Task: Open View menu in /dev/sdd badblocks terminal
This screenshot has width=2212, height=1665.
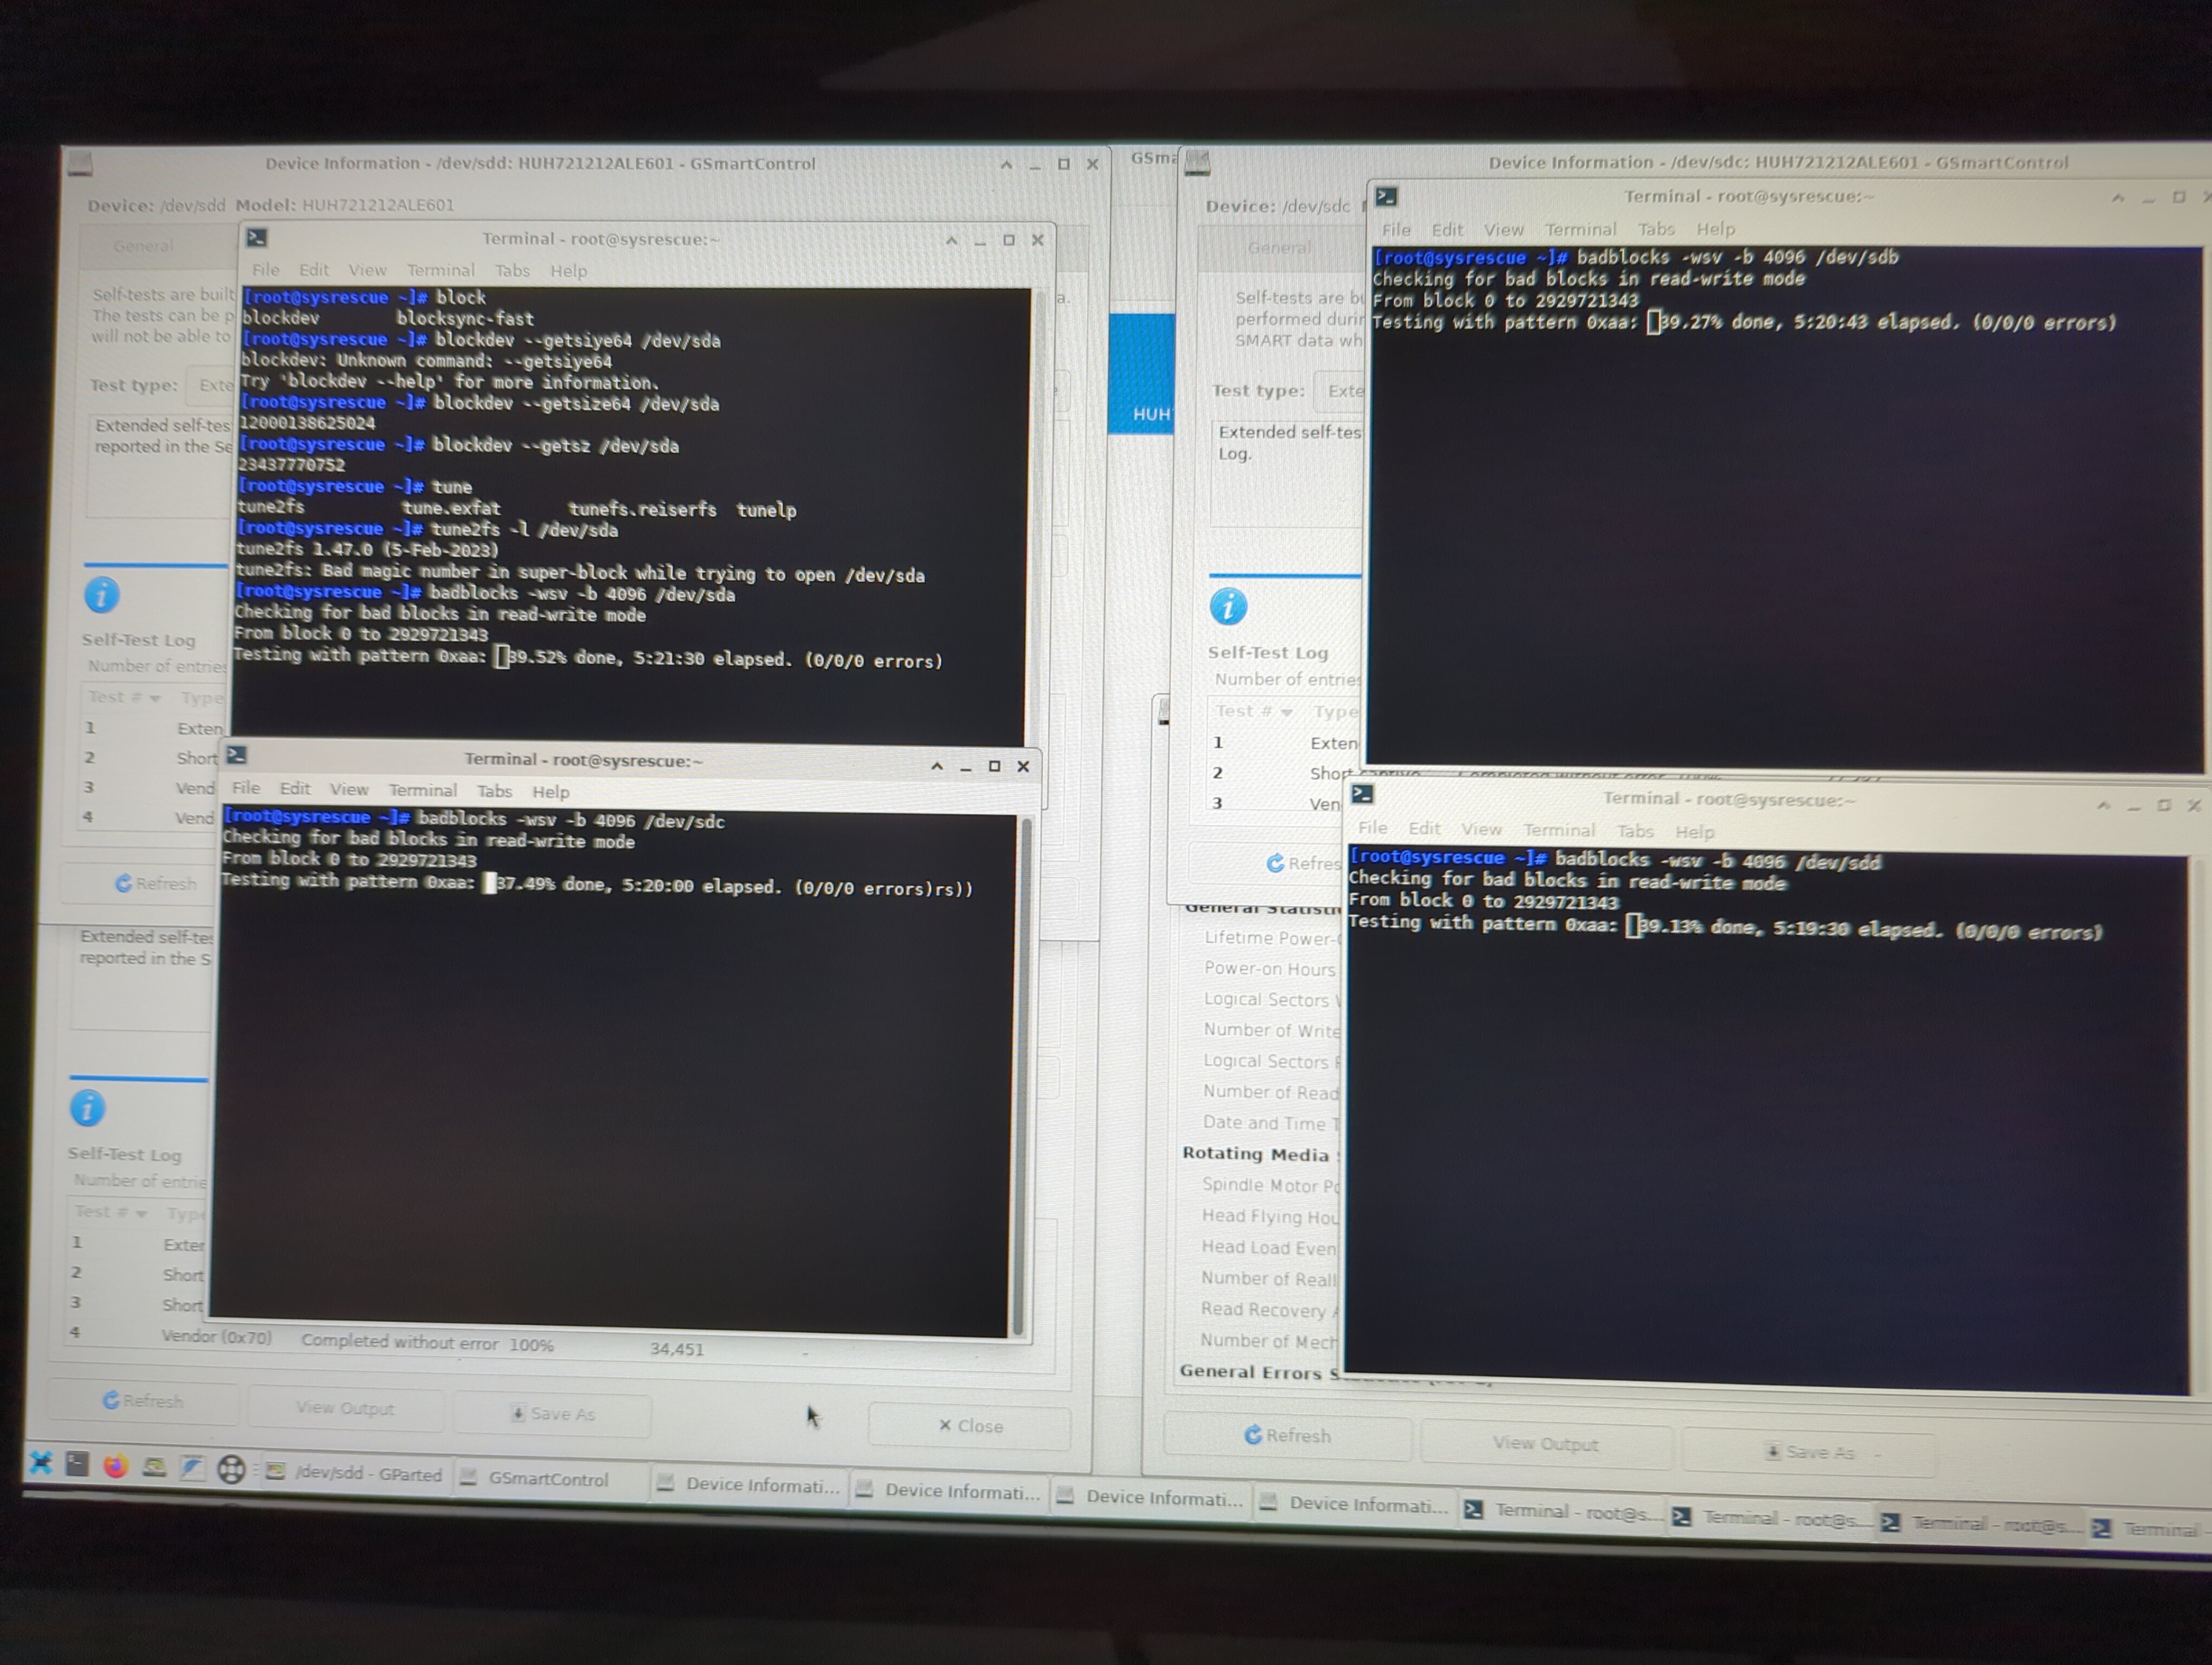Action: tap(1481, 830)
